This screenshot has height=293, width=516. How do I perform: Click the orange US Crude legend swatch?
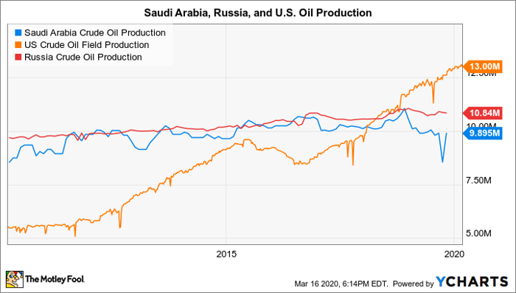point(18,45)
